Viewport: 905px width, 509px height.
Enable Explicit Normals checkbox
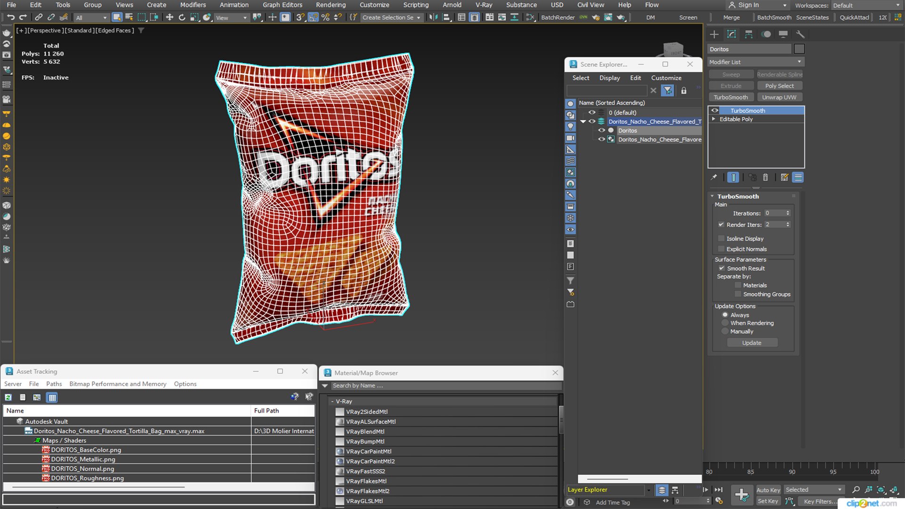coord(721,249)
